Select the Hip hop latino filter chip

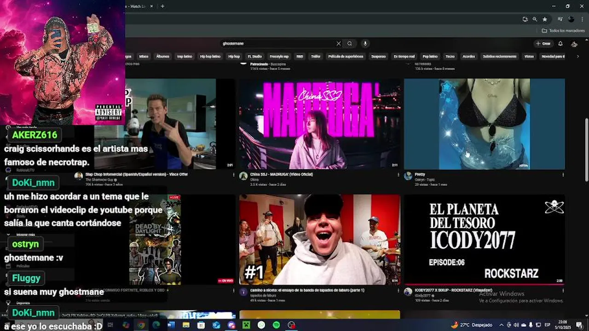point(210,57)
